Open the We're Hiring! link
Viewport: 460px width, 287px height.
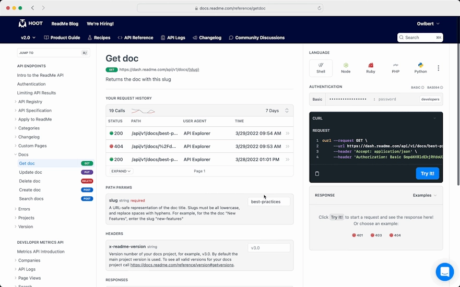pos(100,24)
